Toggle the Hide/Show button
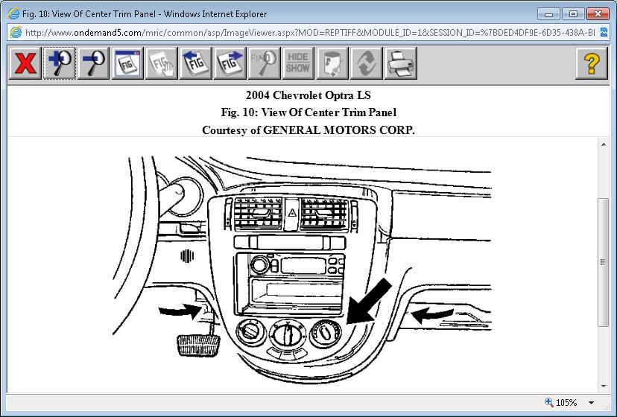Viewport: 617px width, 417px height. (x=298, y=63)
